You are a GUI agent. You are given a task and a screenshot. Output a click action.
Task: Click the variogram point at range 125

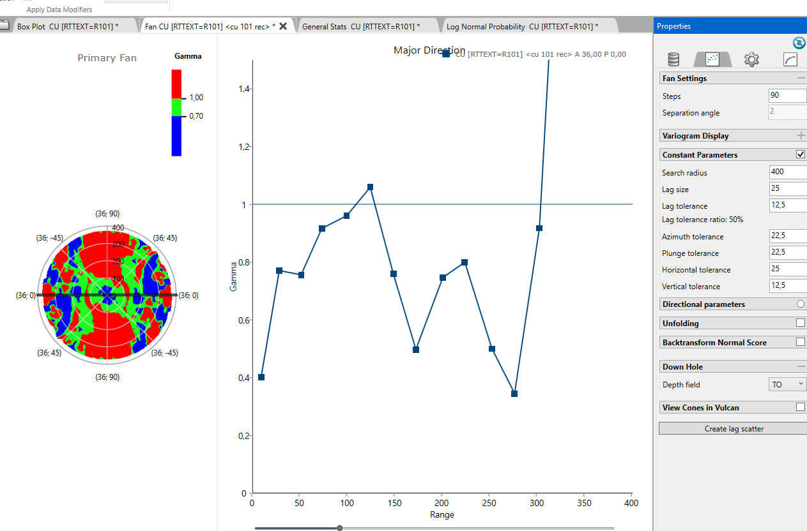370,187
